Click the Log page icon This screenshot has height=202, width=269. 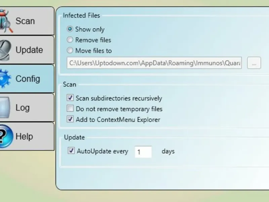click(5, 107)
